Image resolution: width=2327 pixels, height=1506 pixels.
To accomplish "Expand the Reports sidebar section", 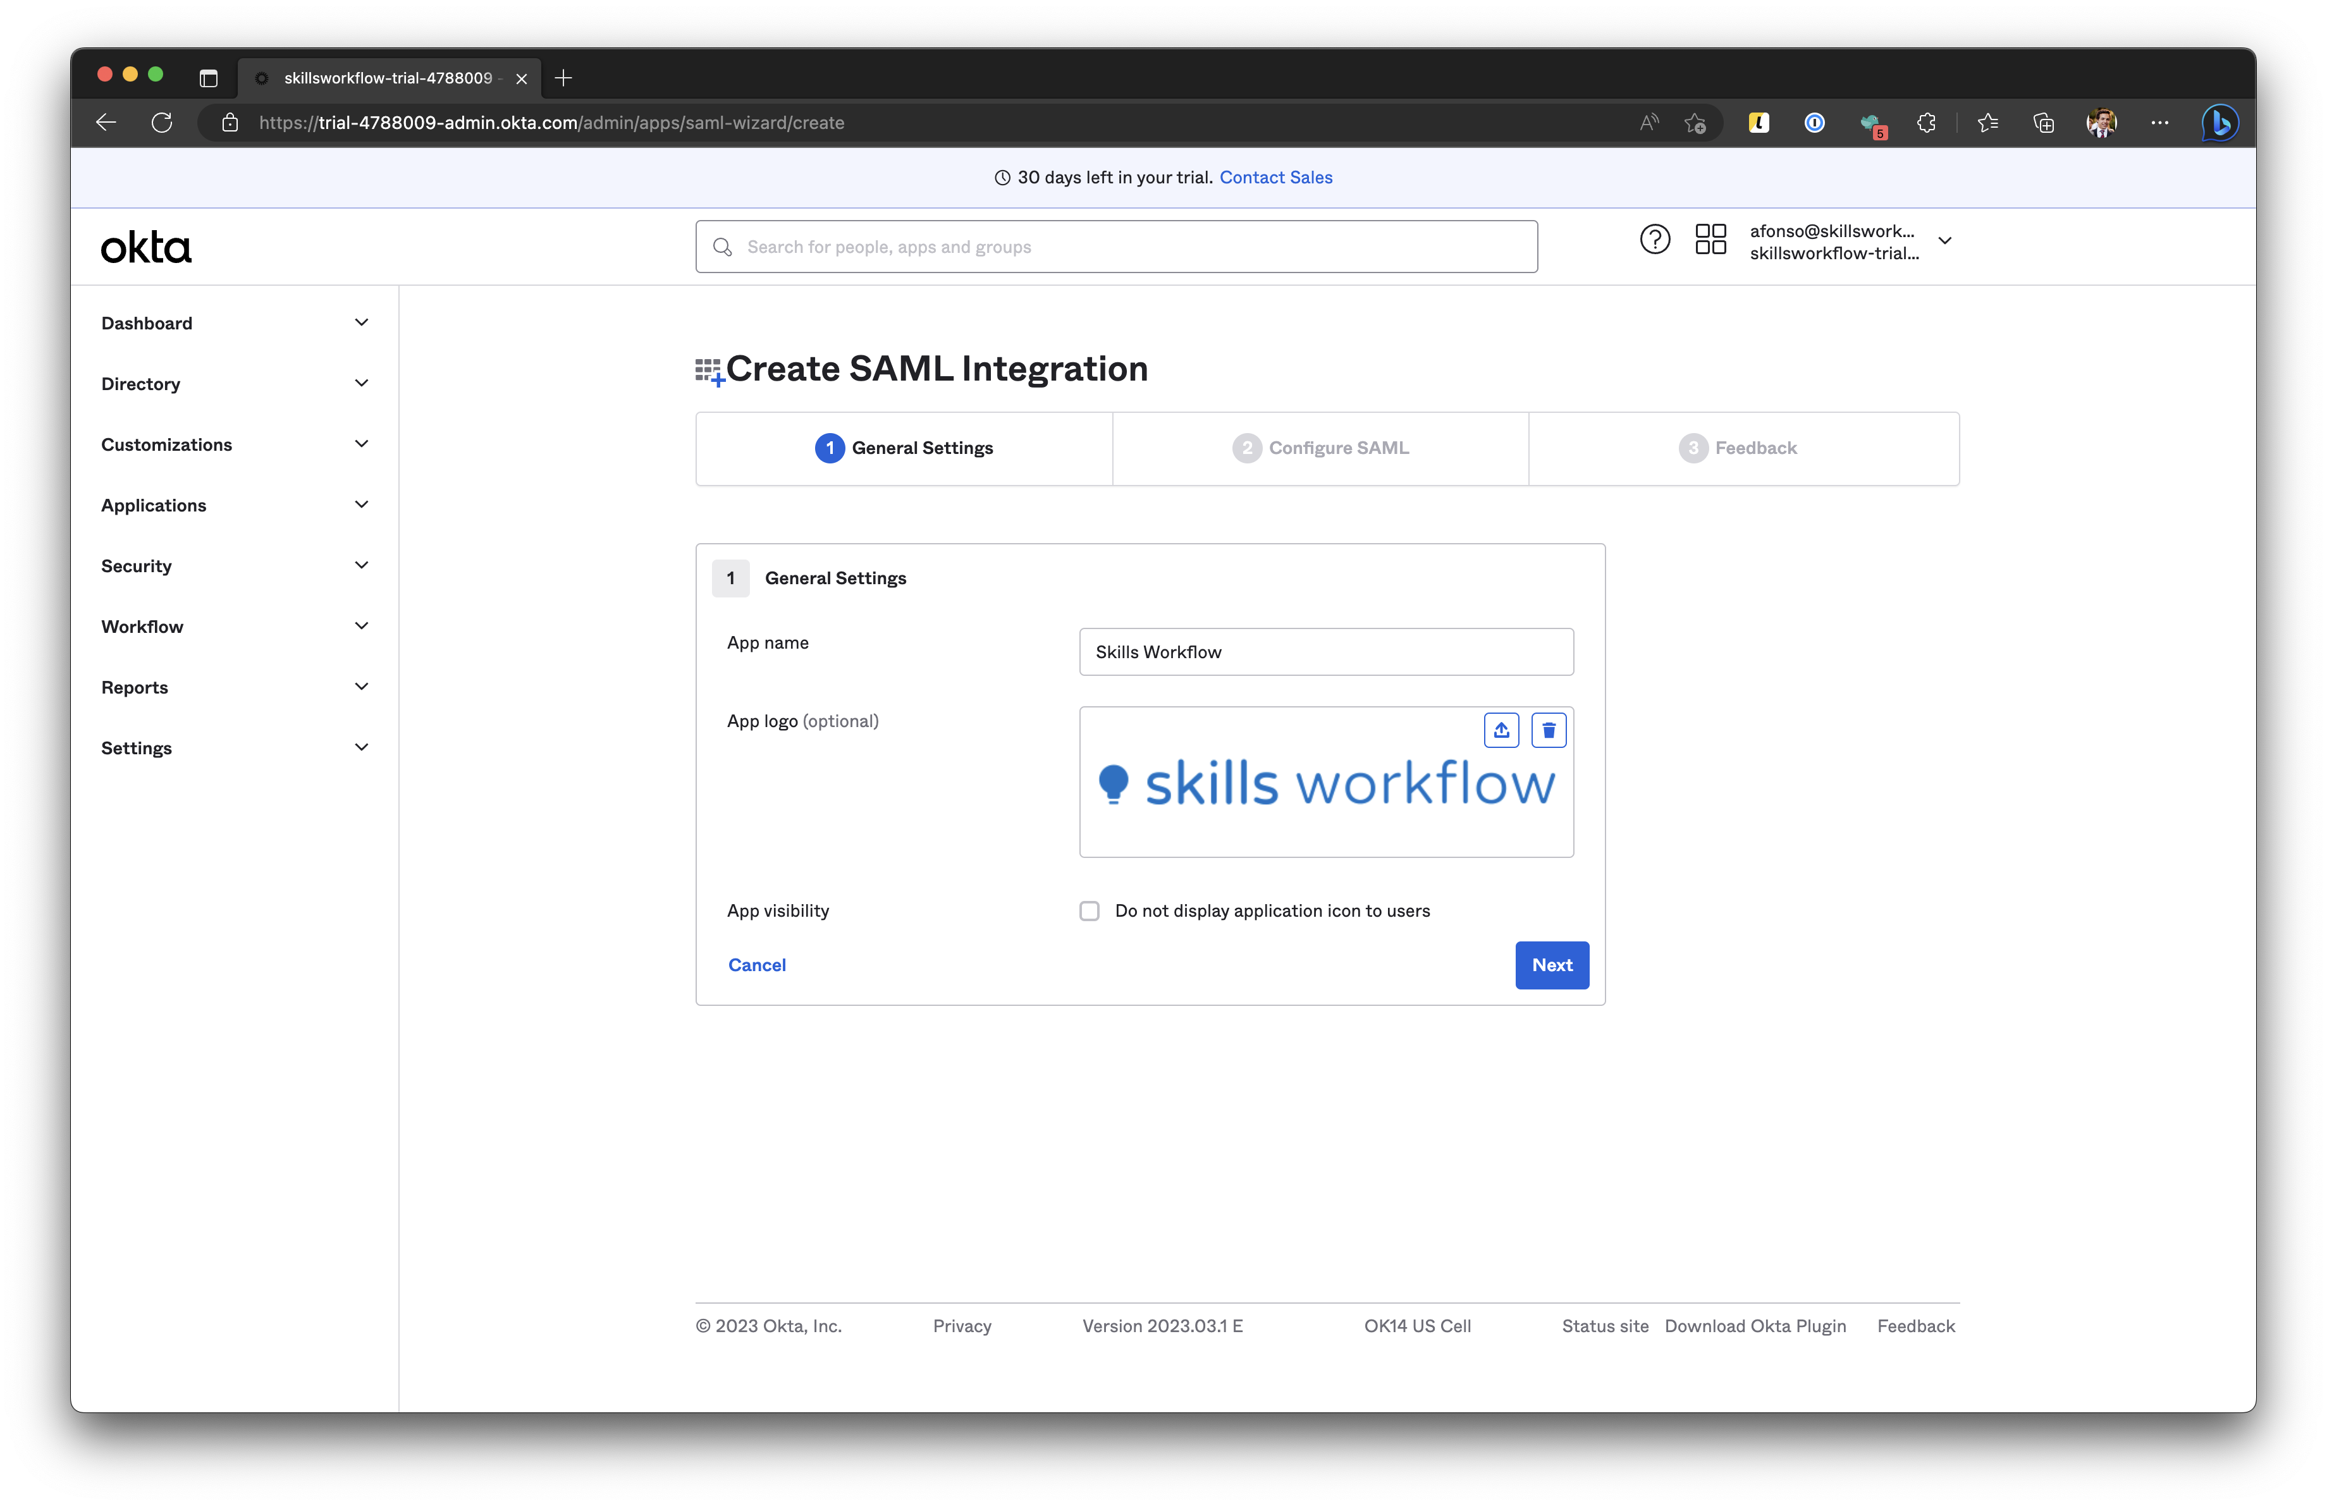I will (235, 686).
